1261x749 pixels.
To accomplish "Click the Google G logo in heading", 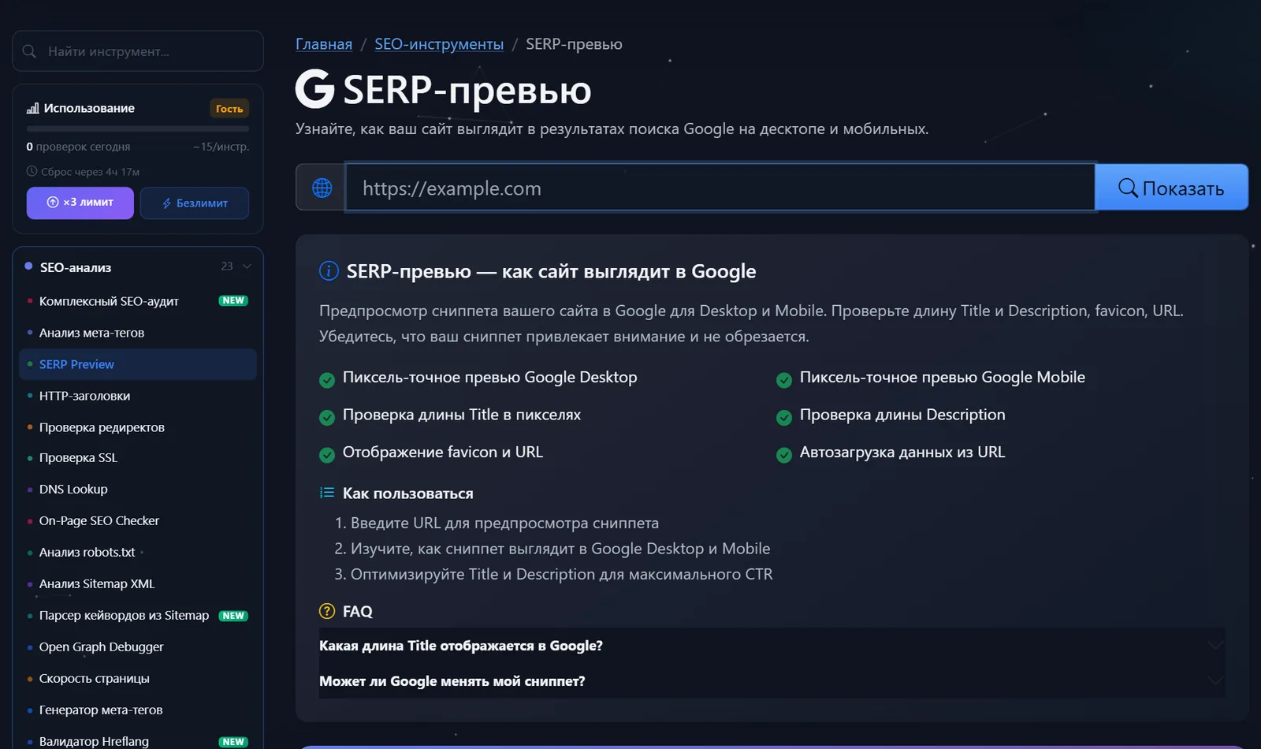I will click(x=315, y=88).
